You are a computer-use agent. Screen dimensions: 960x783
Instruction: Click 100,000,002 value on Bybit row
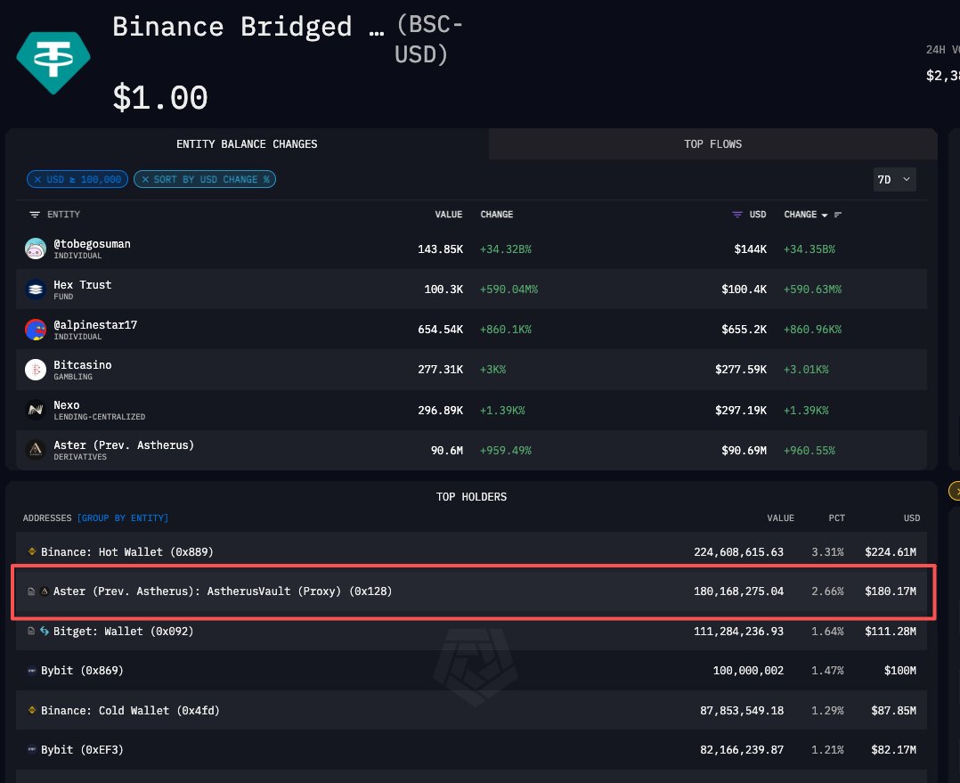coord(748,671)
